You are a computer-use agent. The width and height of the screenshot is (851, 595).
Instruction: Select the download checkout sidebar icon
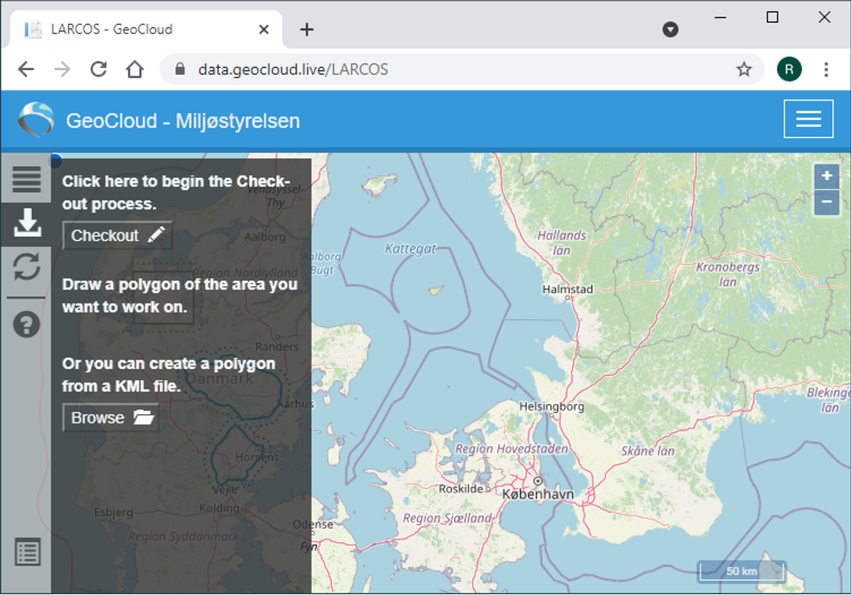click(x=27, y=223)
